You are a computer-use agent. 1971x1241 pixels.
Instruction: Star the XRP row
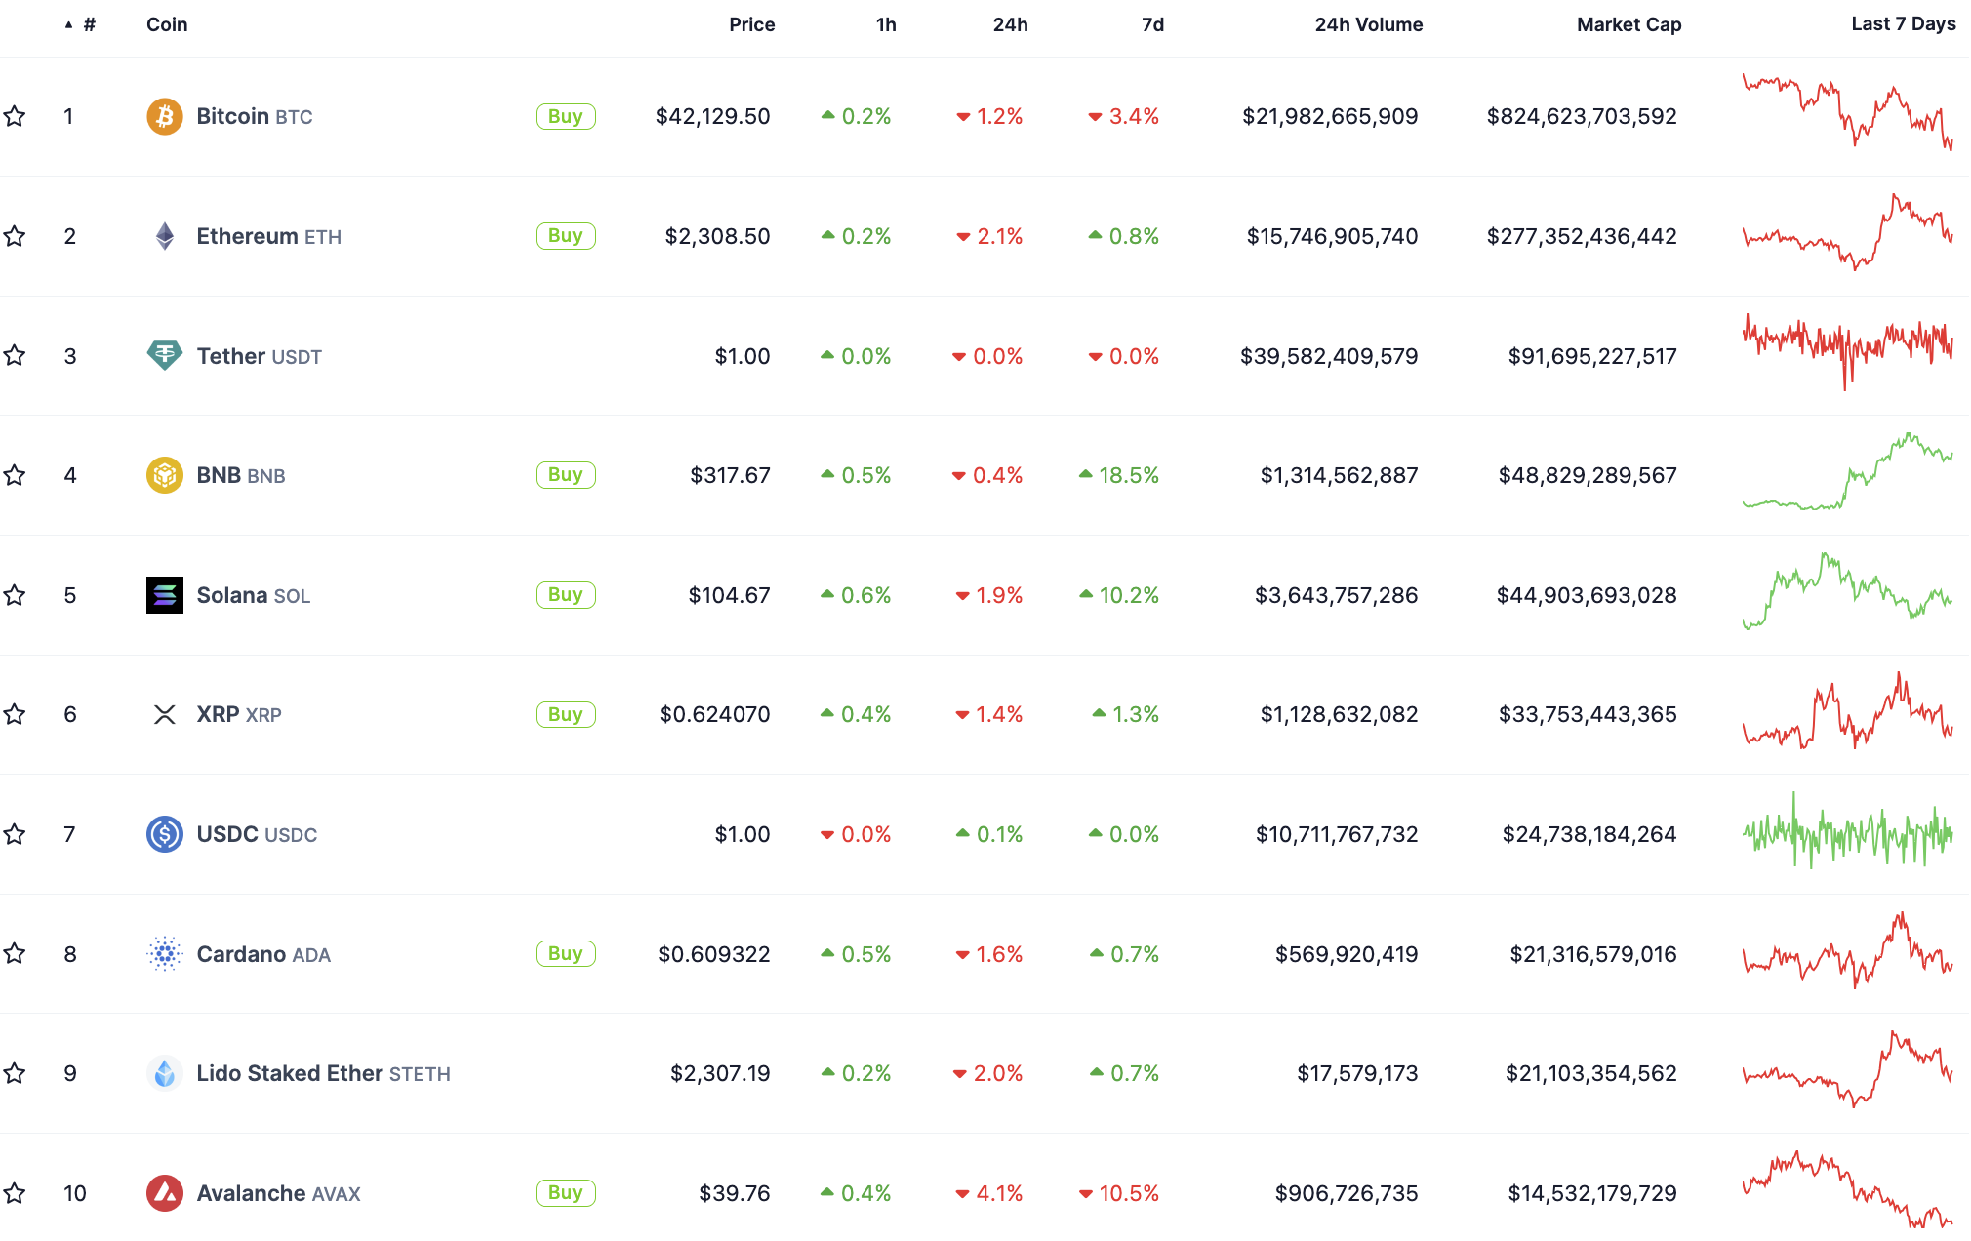click(15, 715)
